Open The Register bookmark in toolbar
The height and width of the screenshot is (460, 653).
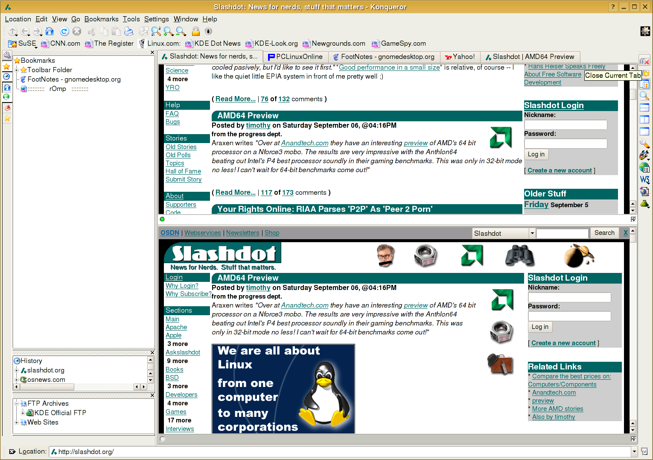(x=109, y=44)
